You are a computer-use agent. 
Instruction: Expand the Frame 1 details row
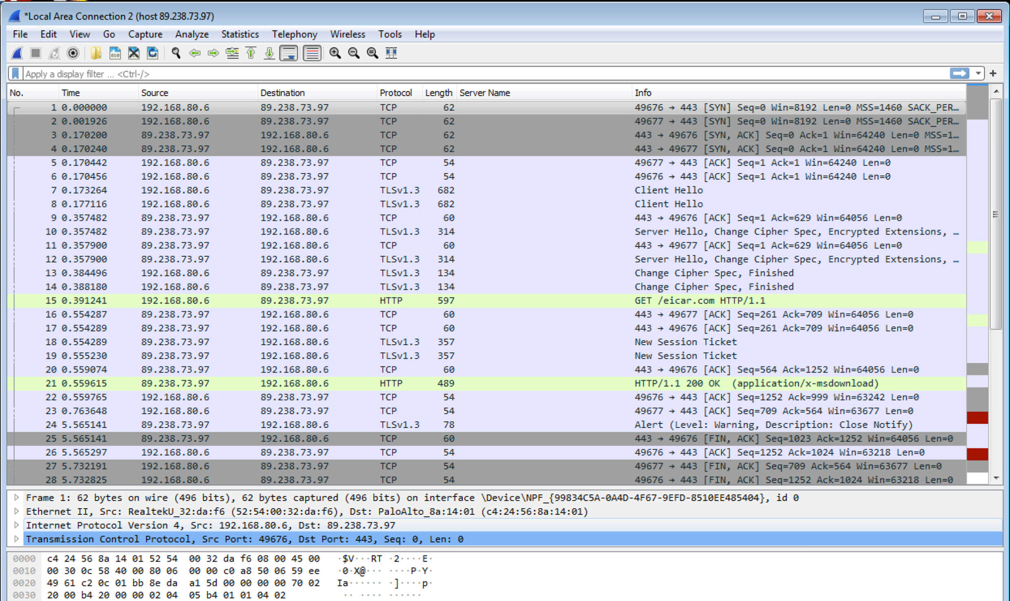pyautogui.click(x=16, y=497)
